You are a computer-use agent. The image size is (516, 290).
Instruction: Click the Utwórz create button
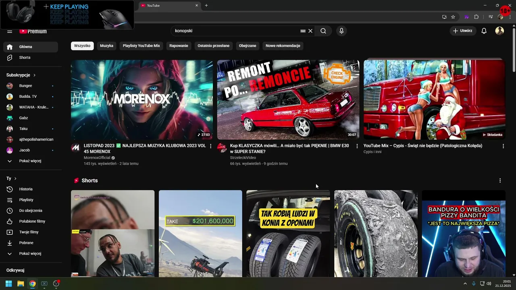463,31
